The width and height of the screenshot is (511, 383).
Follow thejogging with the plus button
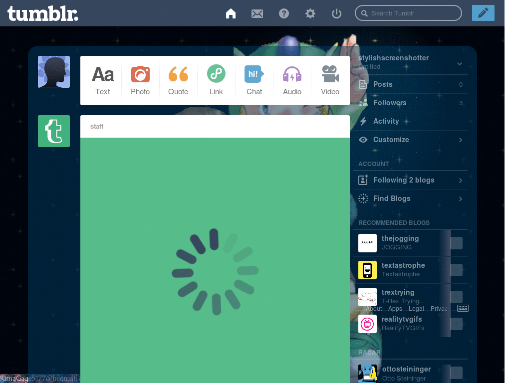pos(457,243)
